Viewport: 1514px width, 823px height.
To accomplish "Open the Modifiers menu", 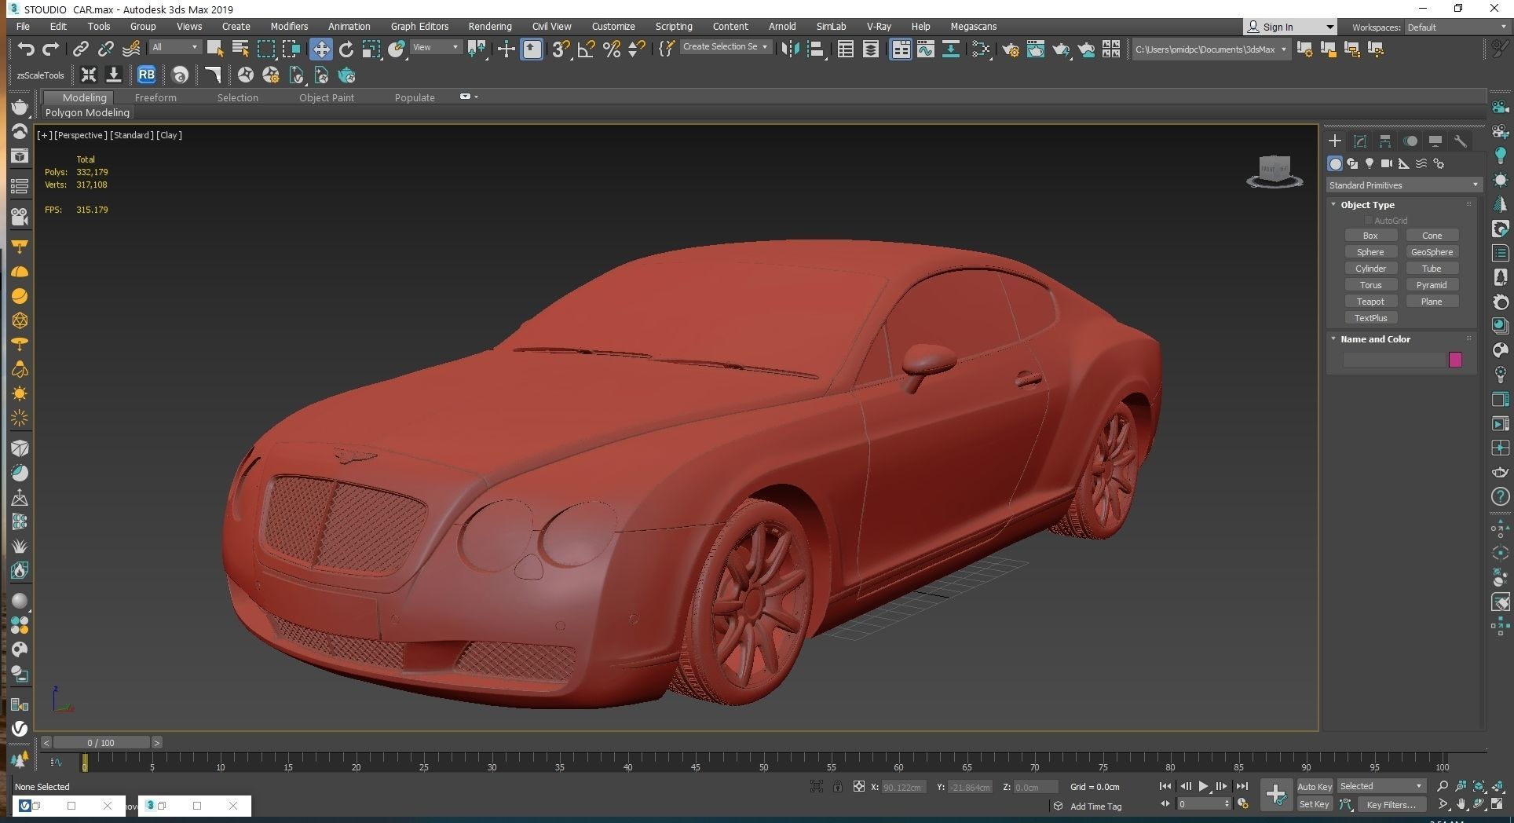I will [288, 26].
